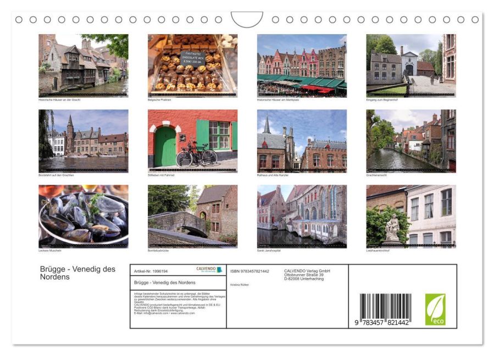
Task: Click the CALVENDO publisher logo
Action: click(206, 269)
